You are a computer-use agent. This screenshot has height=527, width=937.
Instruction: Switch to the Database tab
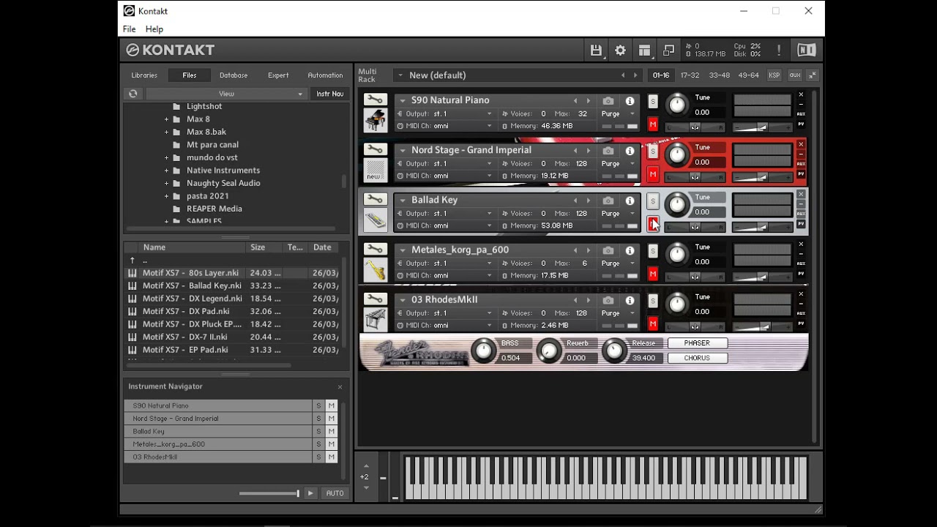234,75
